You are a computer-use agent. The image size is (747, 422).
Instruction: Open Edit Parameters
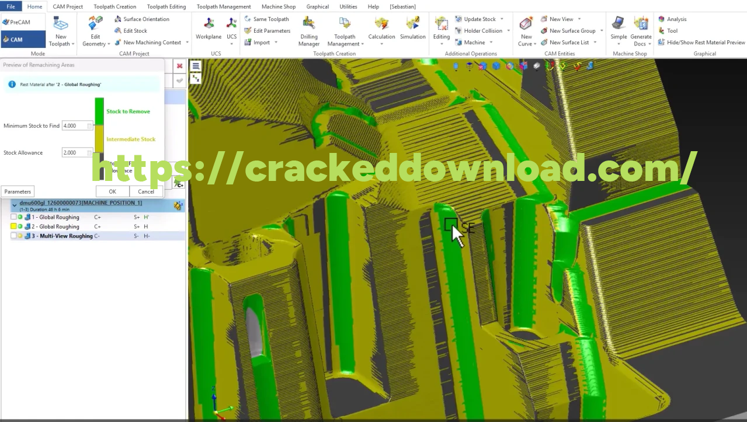point(267,31)
